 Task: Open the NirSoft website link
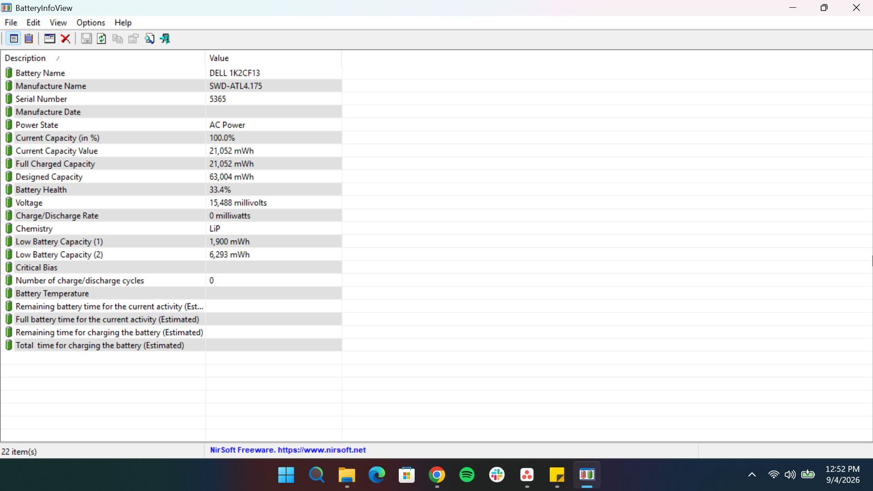pos(288,450)
